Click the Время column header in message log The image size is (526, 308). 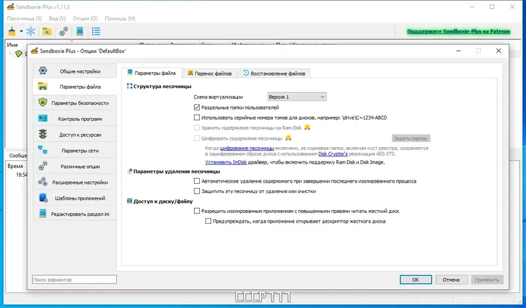[x=15, y=166]
